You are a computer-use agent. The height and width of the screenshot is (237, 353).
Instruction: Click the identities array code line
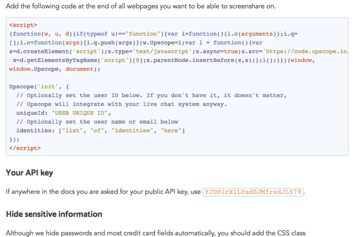101,131
